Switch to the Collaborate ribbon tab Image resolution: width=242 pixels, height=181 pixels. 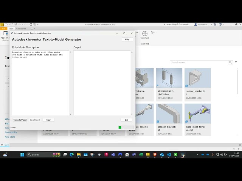[21, 29]
